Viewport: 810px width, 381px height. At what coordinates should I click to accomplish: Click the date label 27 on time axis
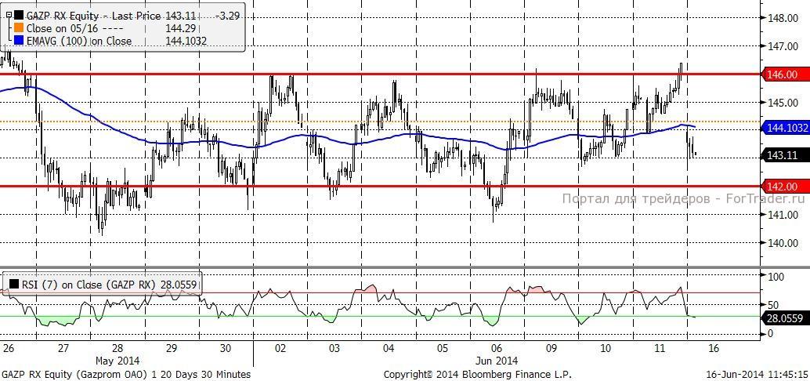click(x=63, y=348)
